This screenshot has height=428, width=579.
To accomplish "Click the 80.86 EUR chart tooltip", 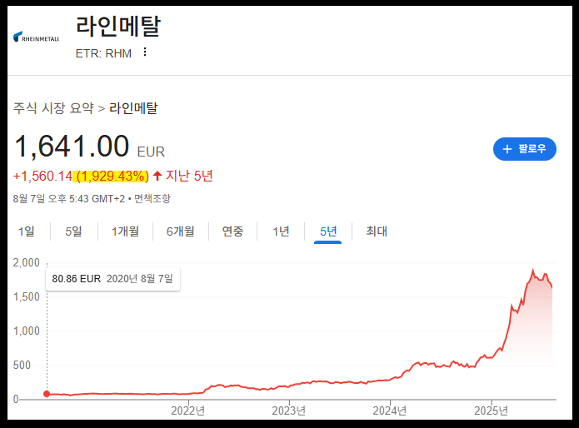I will pos(112,279).
